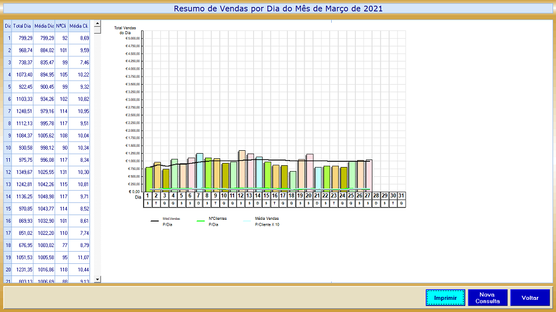Select the Total Dia column header

23,26
